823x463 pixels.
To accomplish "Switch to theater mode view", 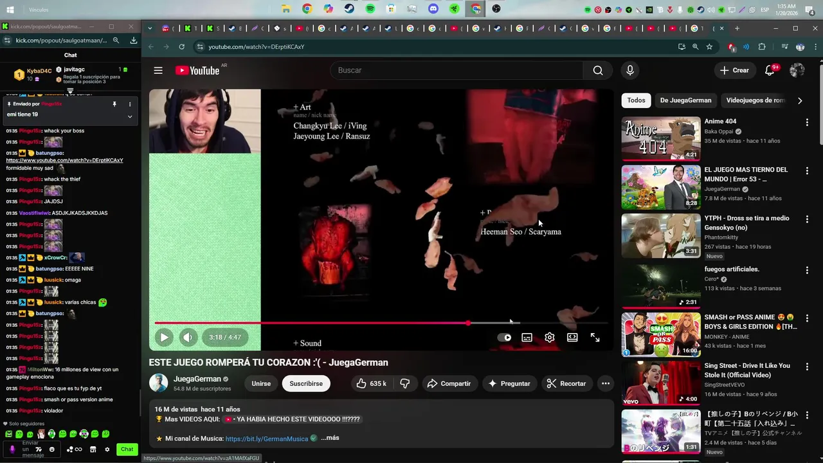I will pyautogui.click(x=572, y=338).
